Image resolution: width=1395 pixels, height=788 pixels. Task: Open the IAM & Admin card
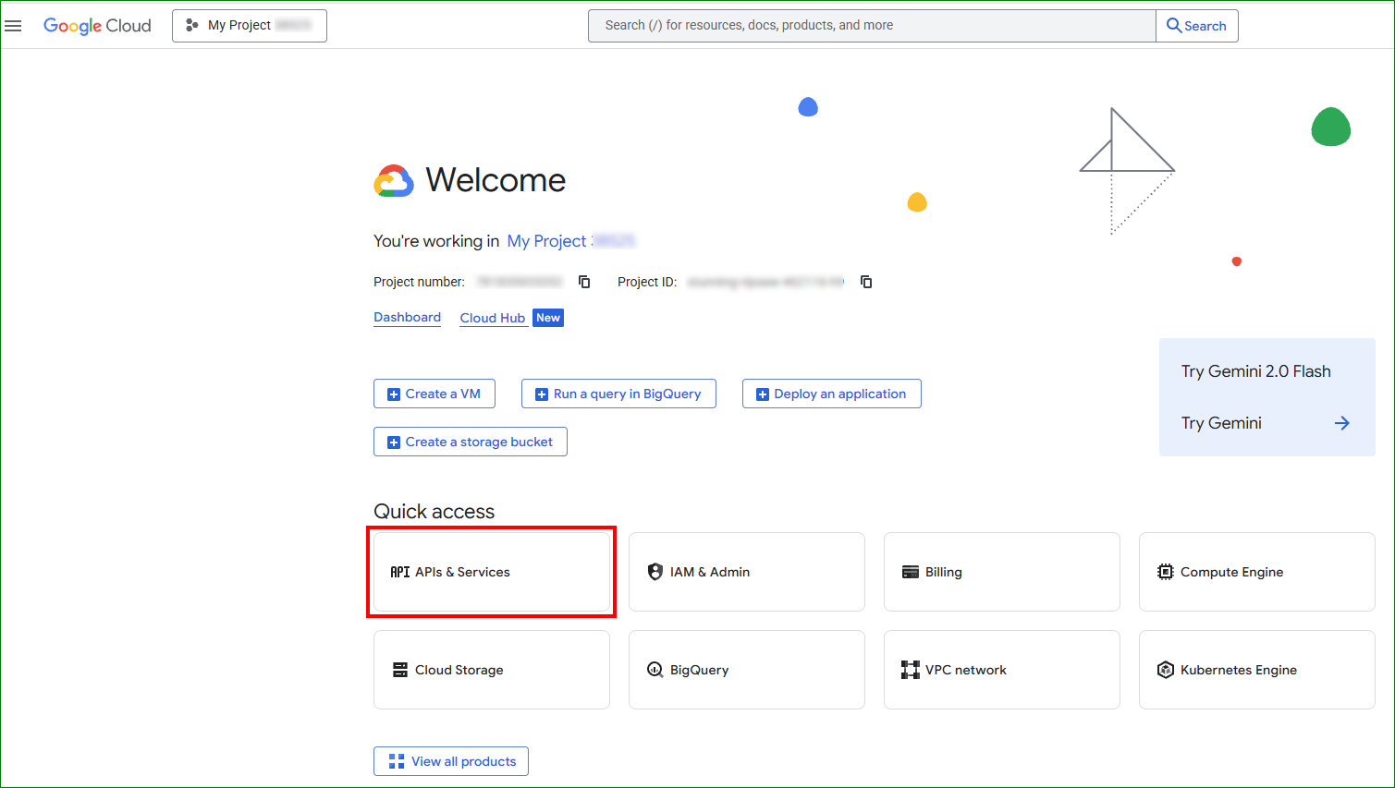pos(746,572)
